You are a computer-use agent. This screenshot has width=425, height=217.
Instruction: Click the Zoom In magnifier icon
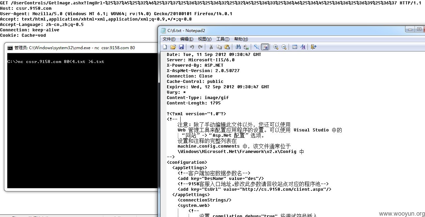point(276,47)
